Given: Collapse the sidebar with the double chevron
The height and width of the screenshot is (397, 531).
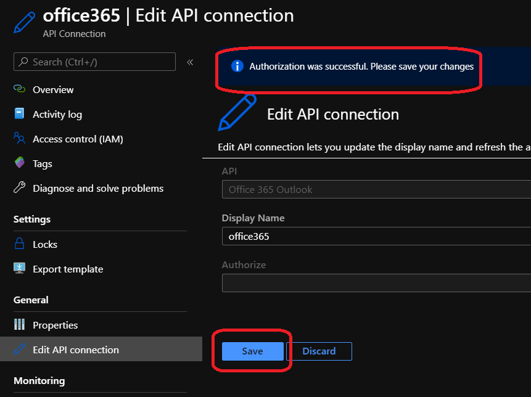Looking at the screenshot, I should point(190,62).
